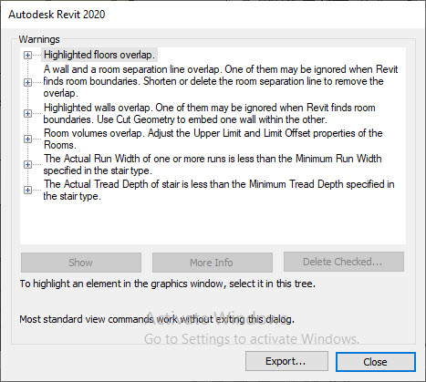Screen dimensions: 426x382
Task: Open More Info for the warning
Action: pyautogui.click(x=213, y=263)
